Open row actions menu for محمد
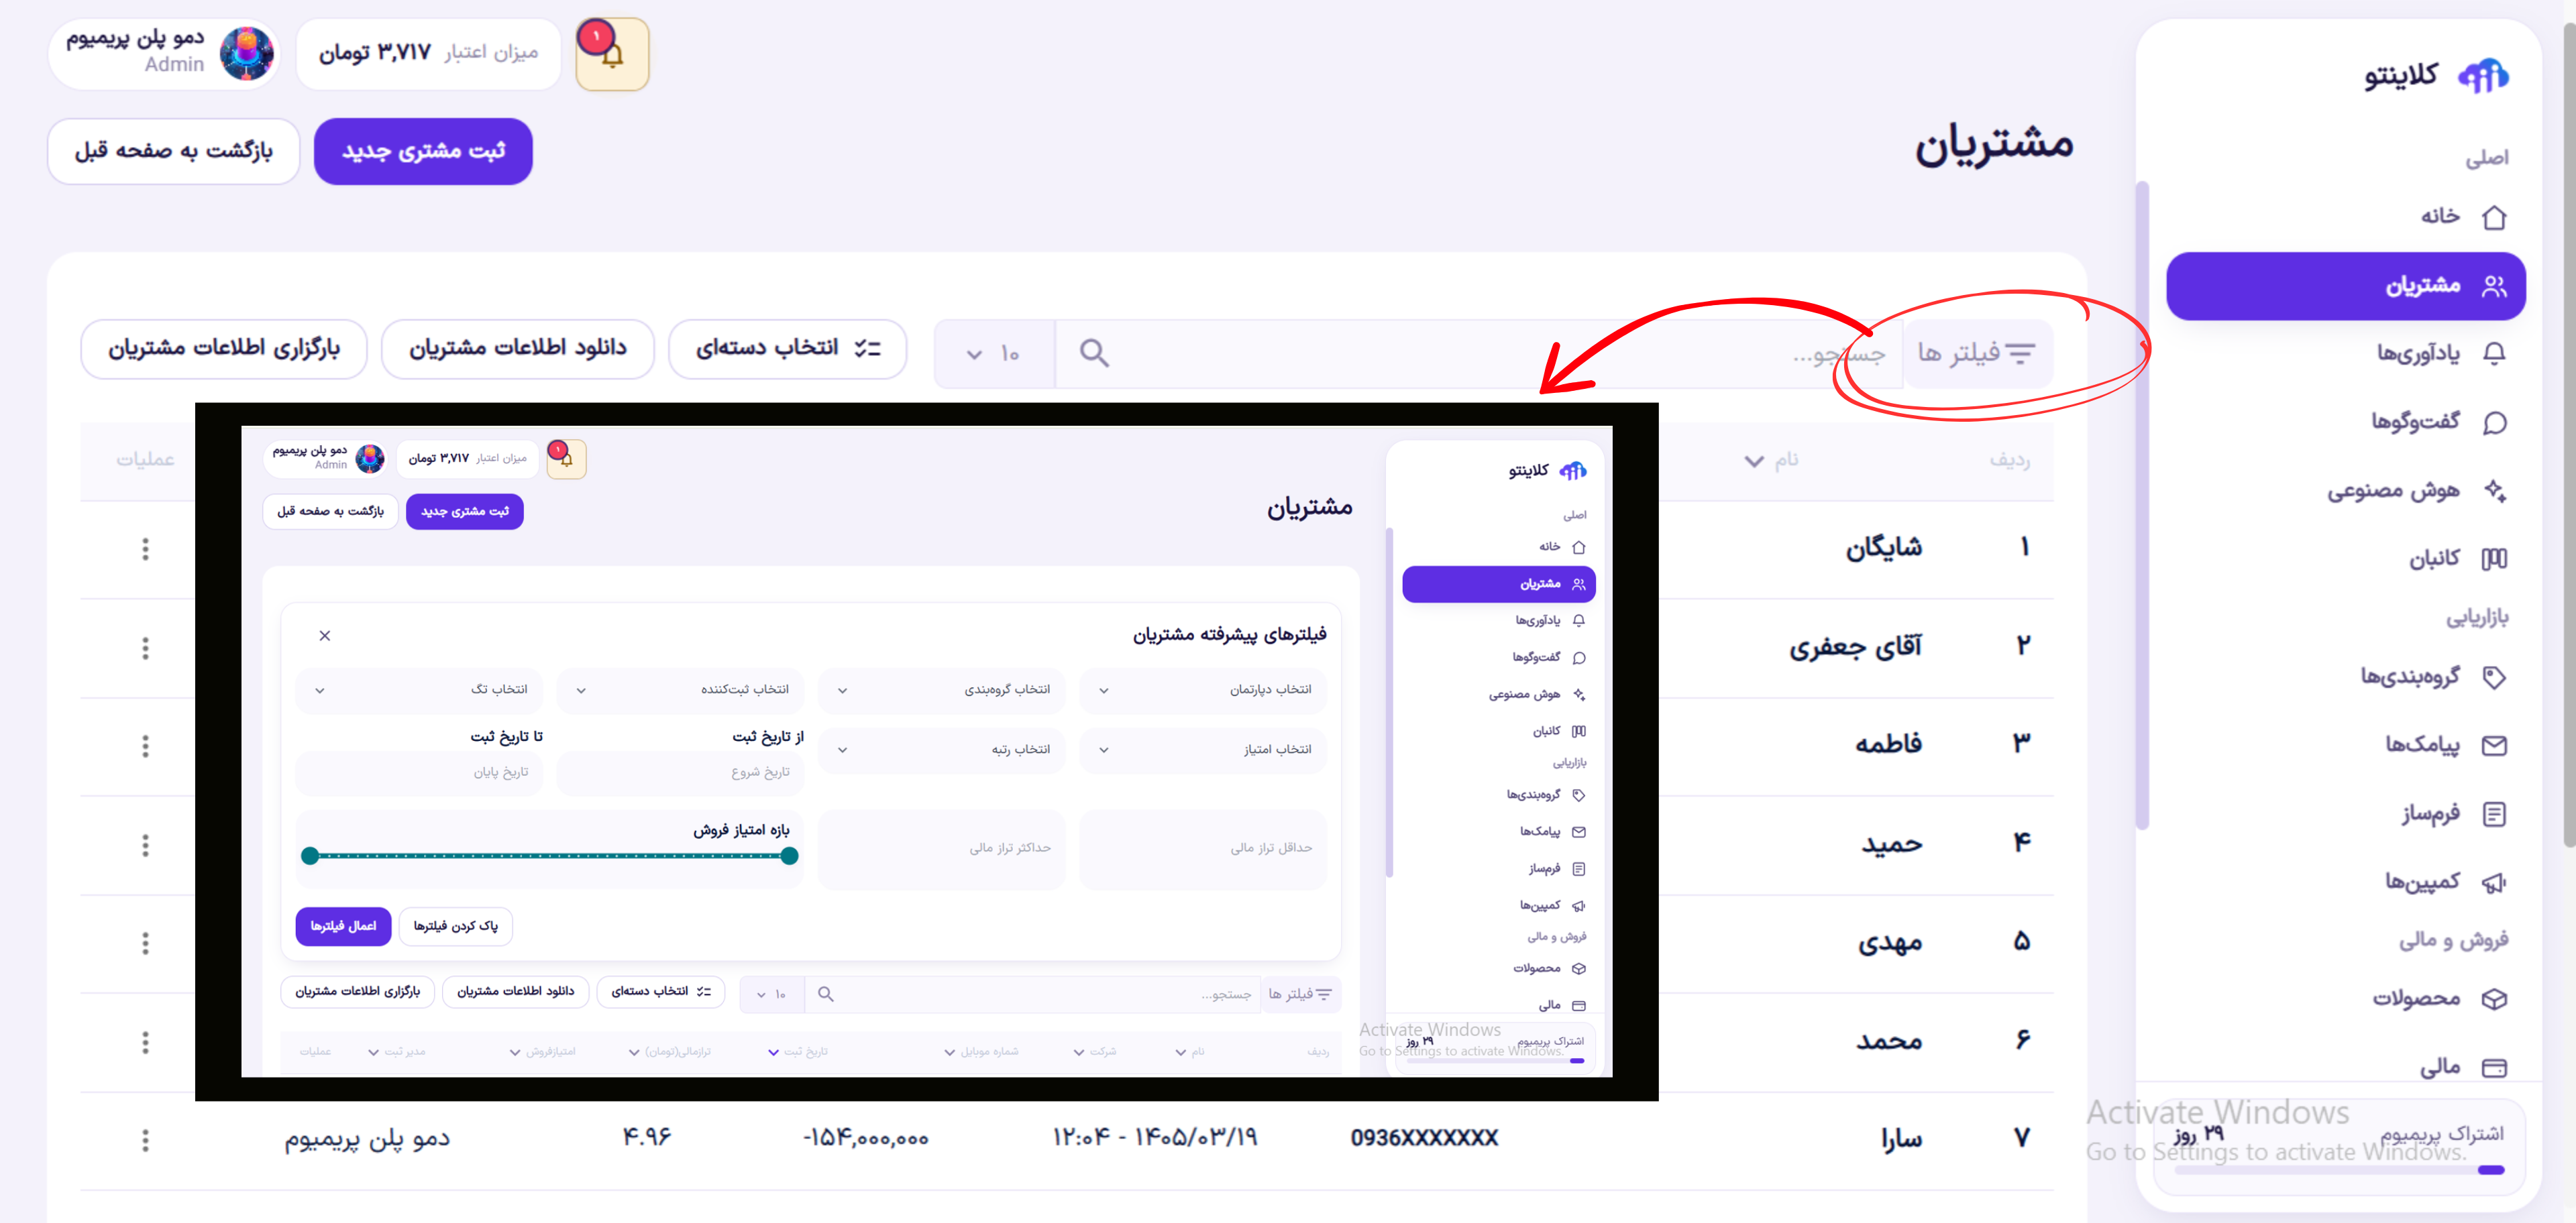The height and width of the screenshot is (1223, 2576). click(145, 1042)
